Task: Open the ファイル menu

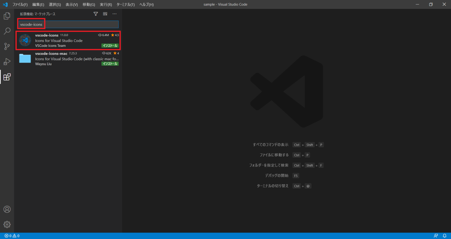Action: [x=19, y=4]
